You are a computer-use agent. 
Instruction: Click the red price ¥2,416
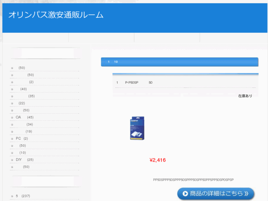[x=157, y=160]
